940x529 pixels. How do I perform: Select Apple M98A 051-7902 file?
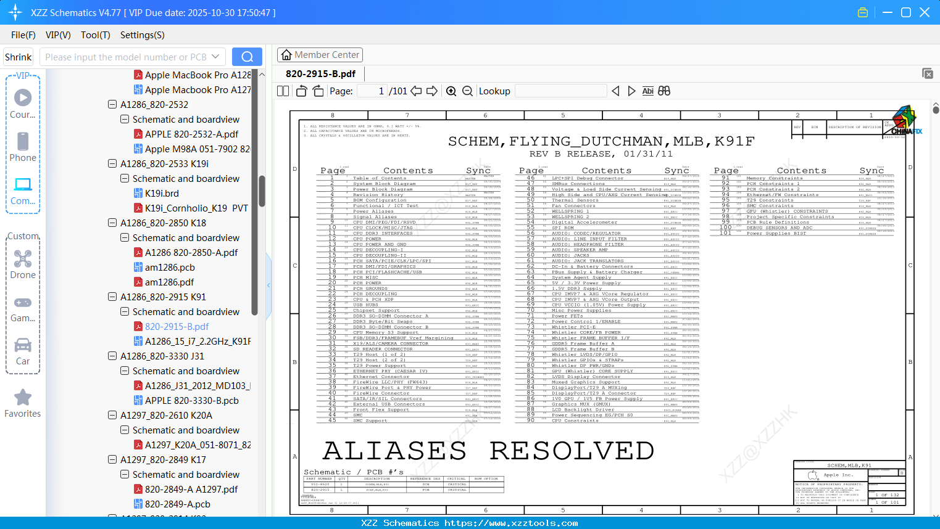click(x=198, y=149)
